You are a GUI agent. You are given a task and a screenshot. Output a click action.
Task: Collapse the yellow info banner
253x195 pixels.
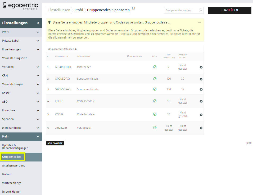coord(199,23)
